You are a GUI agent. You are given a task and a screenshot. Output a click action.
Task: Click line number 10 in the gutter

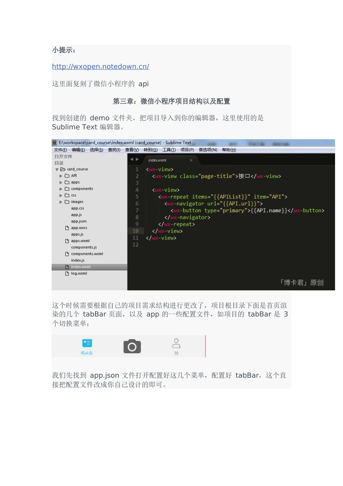click(x=135, y=231)
